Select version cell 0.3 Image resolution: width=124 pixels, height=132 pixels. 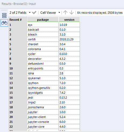[x=69, y=68]
